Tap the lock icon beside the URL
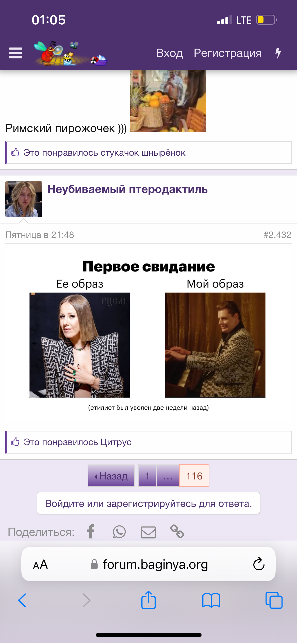Screen dimensions: 297x643 tap(94, 564)
